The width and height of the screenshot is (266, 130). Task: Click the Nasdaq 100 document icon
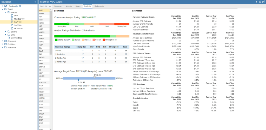click(x=12, y=19)
